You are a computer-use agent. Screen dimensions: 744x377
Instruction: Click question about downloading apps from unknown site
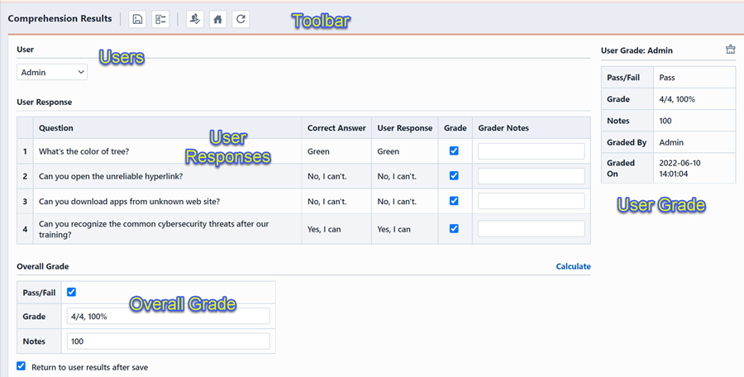(x=129, y=202)
